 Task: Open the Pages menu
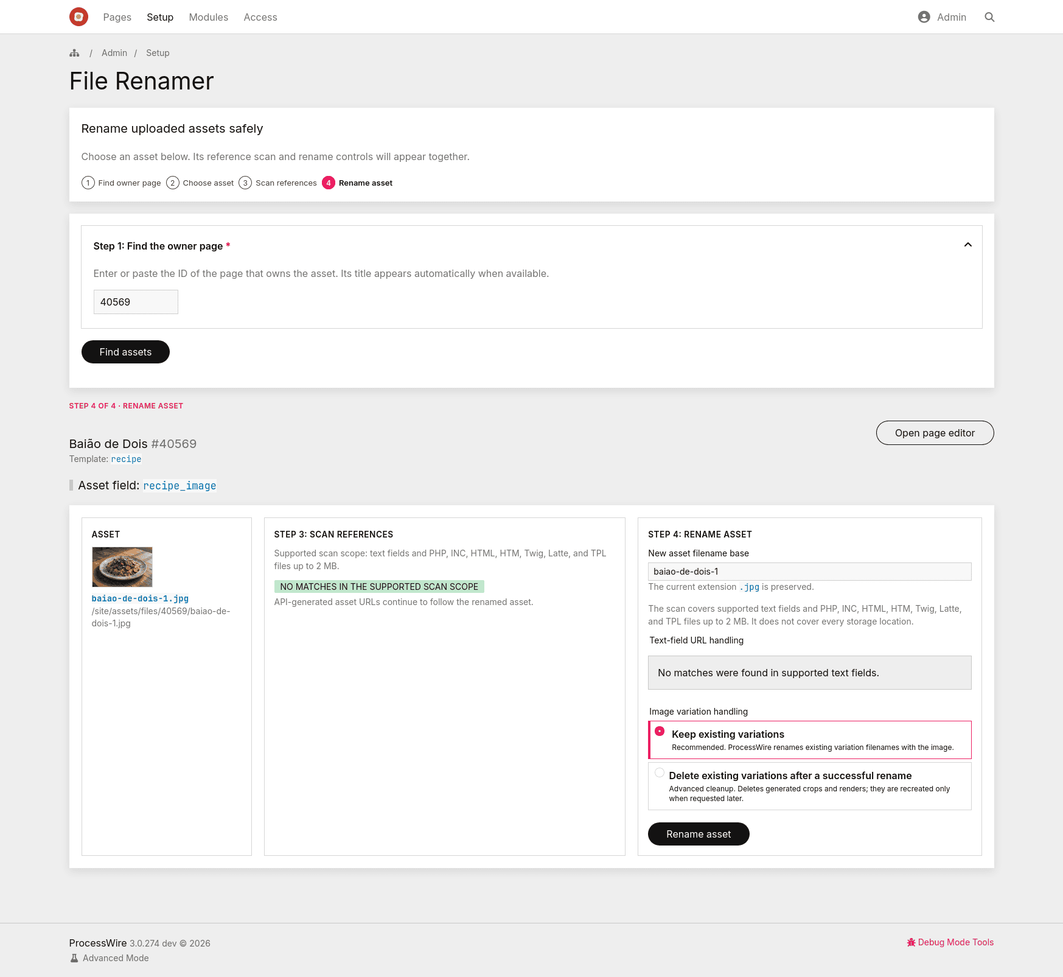tap(117, 17)
